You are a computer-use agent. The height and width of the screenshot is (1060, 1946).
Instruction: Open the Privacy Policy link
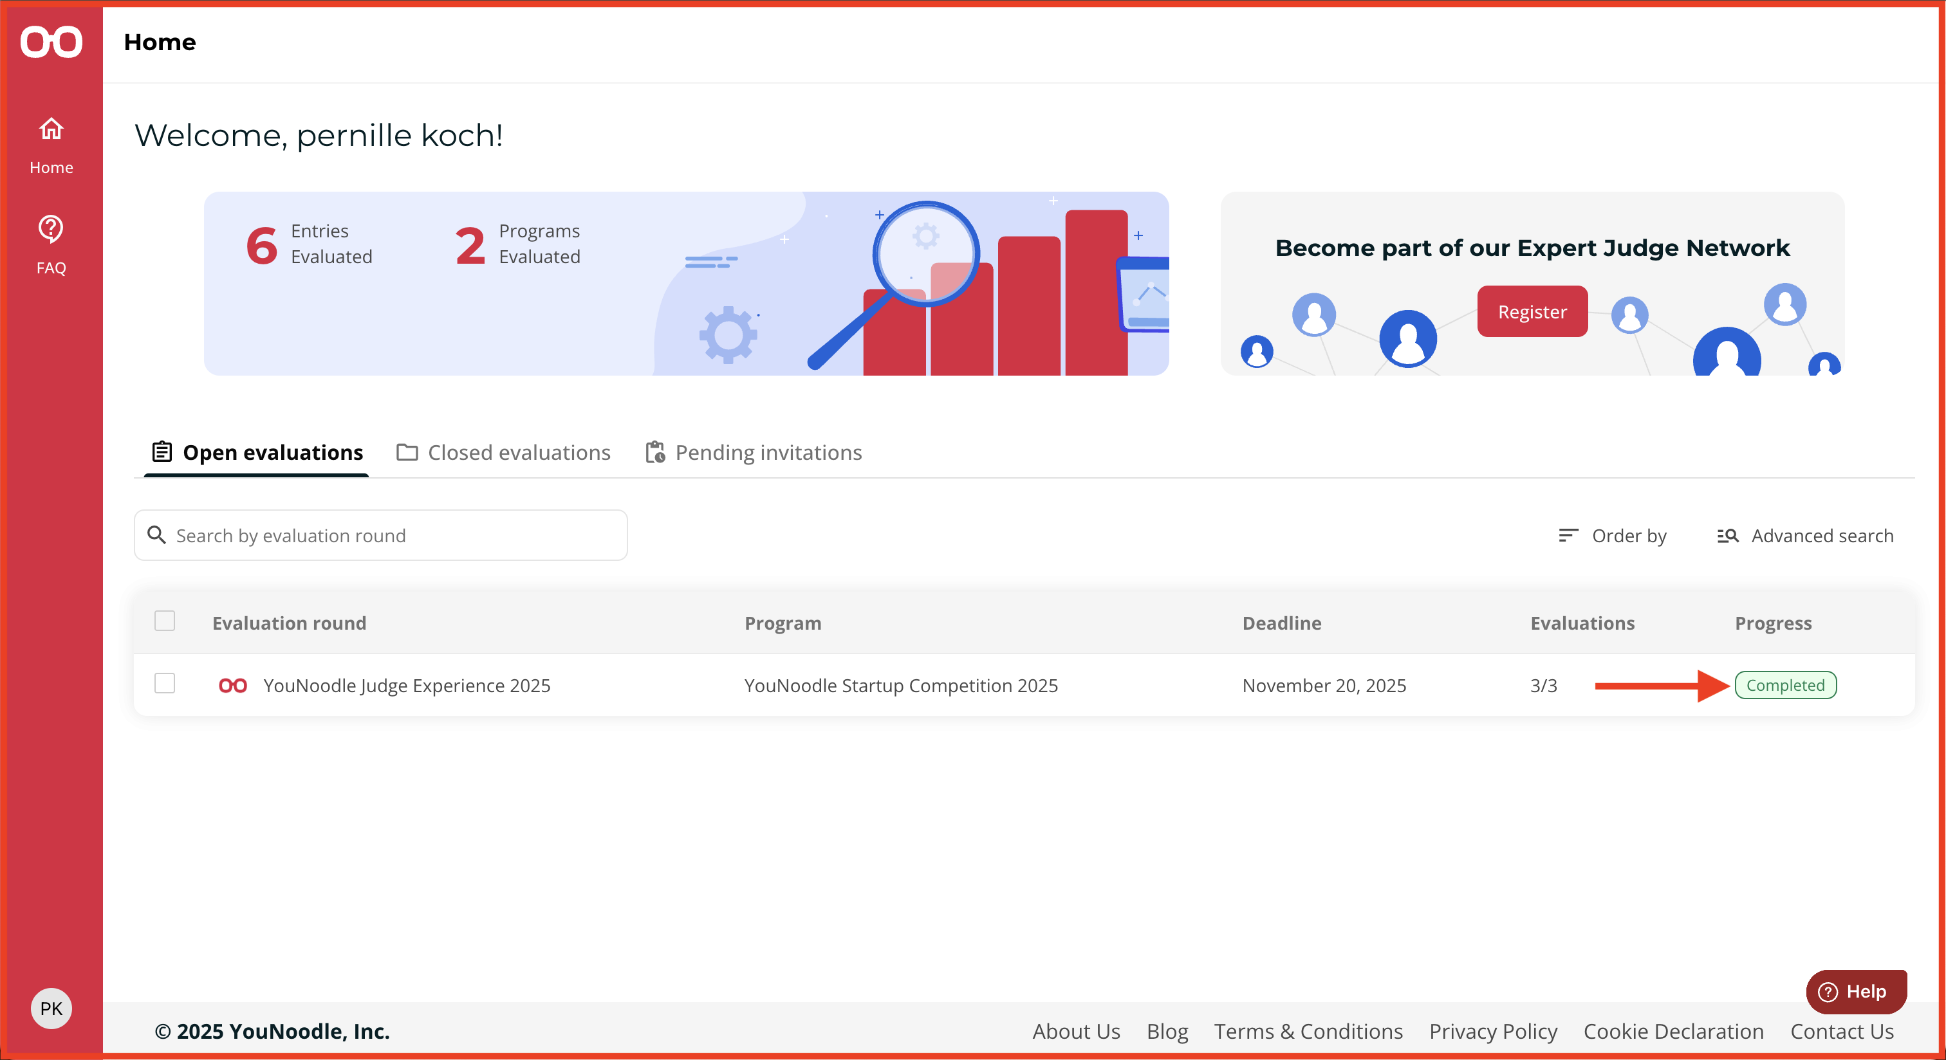1493,1031
